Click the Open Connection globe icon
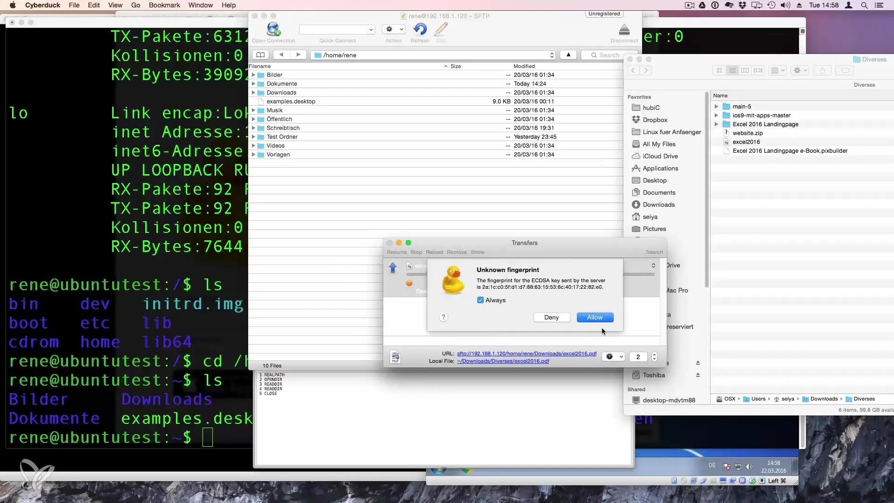894x503 pixels. tap(273, 29)
